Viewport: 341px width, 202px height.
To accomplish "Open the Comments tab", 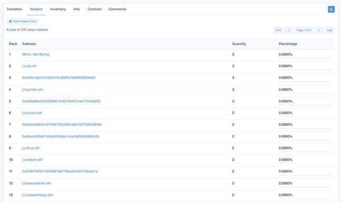I will 117,9.
